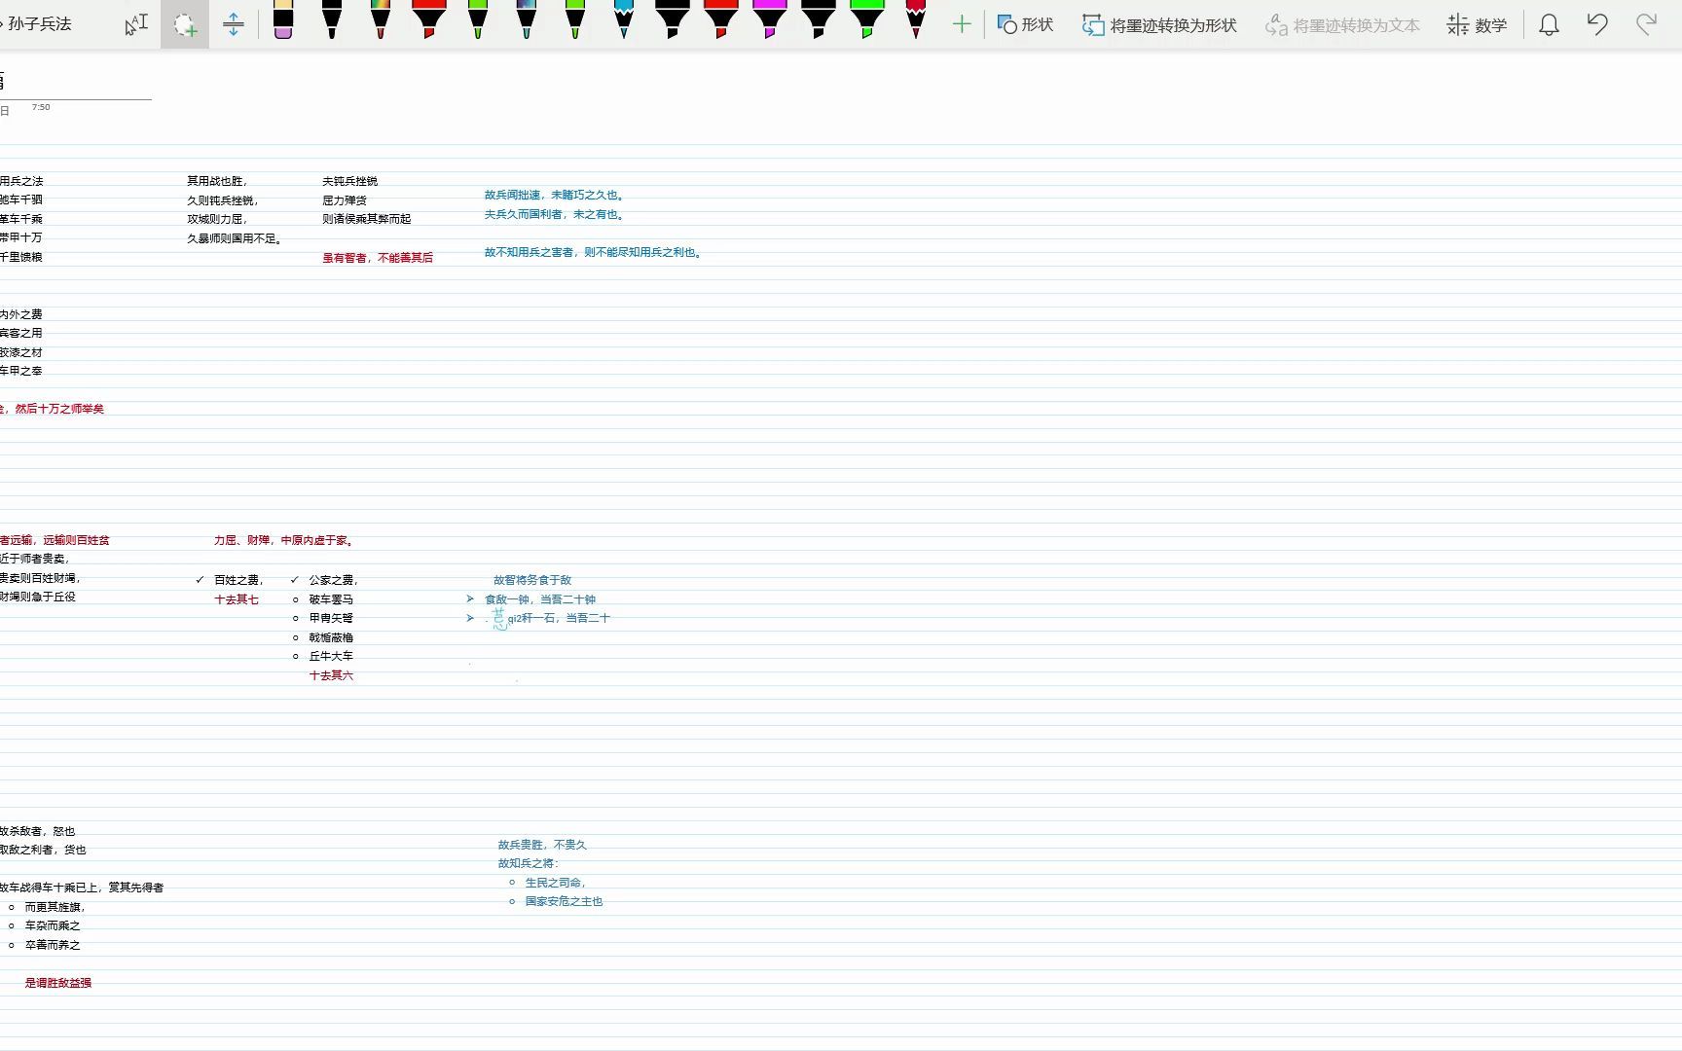This screenshot has height=1051, width=1682.
Task: Click bullet item 破车罢马
Action: pyautogui.click(x=331, y=599)
